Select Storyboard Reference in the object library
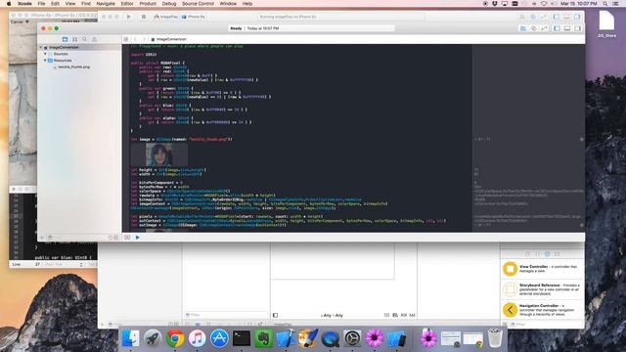626x352 pixels. coord(542,289)
